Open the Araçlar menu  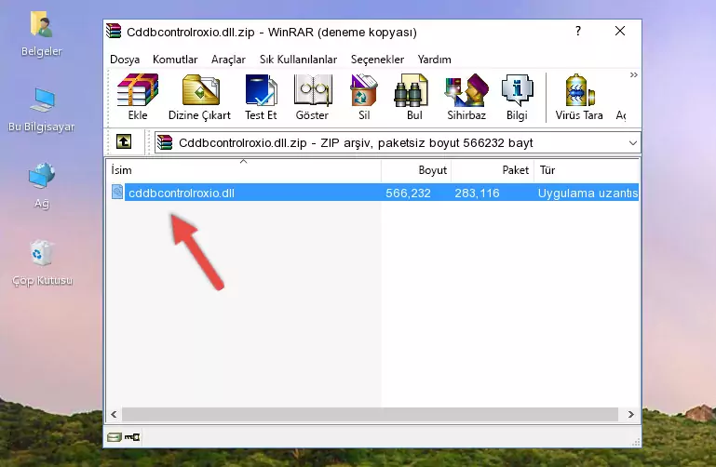(x=228, y=60)
